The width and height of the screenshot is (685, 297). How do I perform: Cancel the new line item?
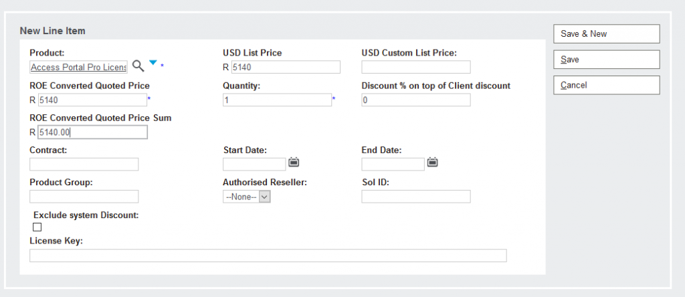pyautogui.click(x=606, y=85)
